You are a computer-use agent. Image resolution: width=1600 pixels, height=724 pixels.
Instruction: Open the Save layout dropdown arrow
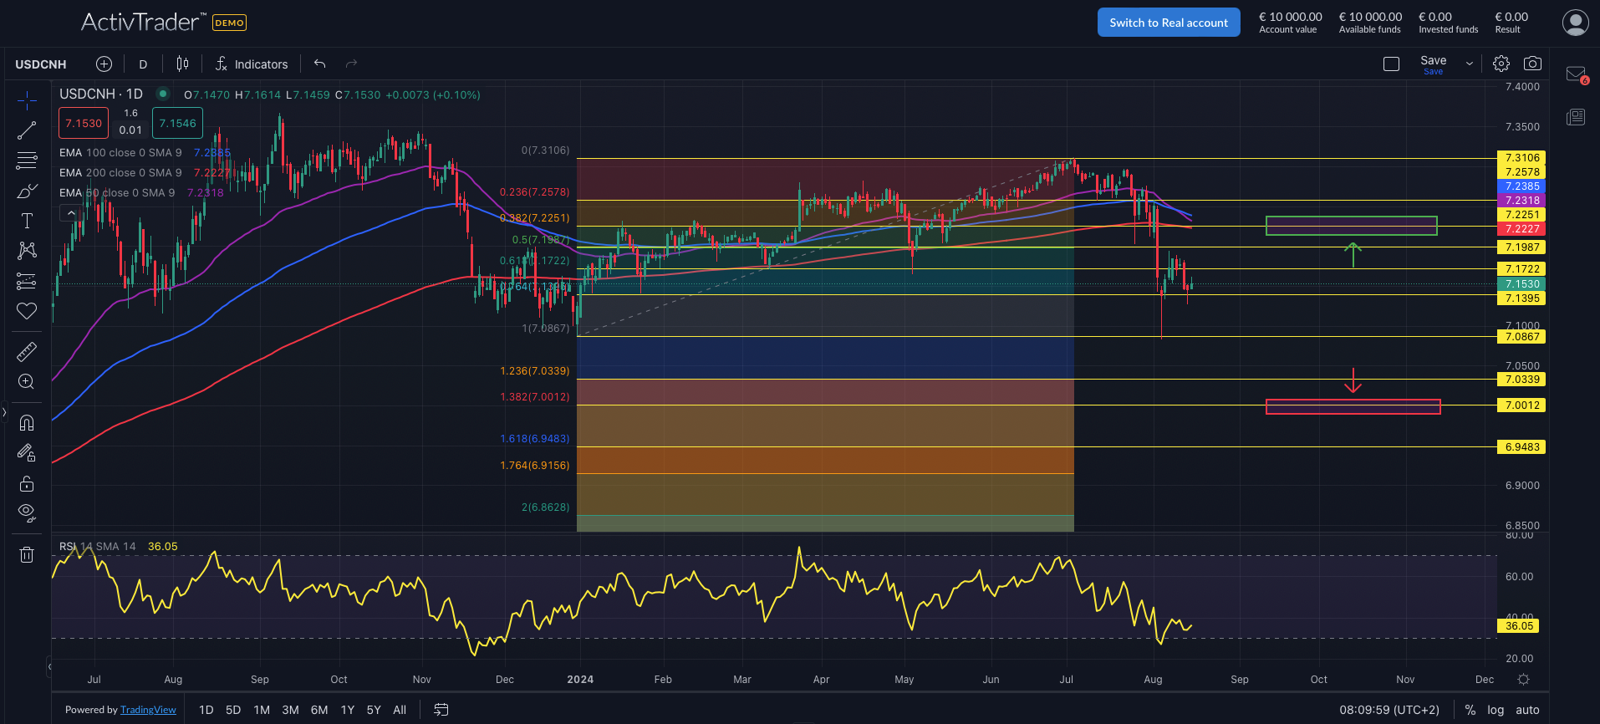(x=1470, y=64)
